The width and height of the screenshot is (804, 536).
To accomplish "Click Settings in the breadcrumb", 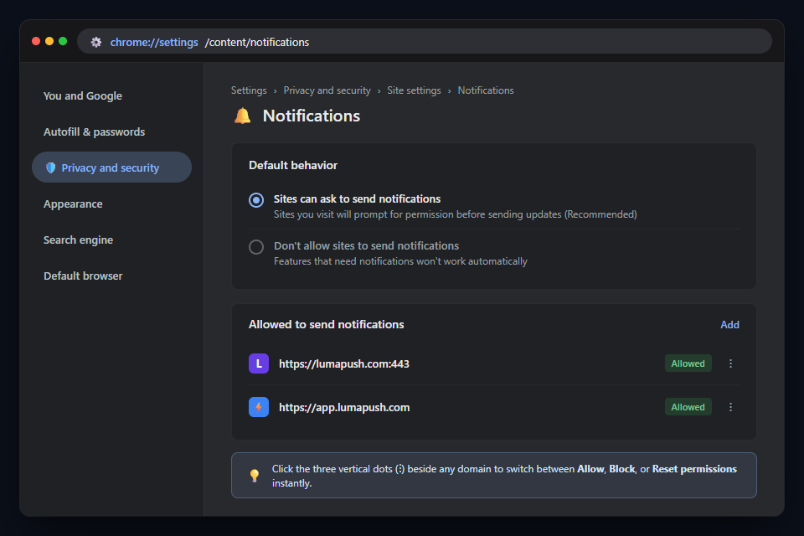I will [249, 90].
